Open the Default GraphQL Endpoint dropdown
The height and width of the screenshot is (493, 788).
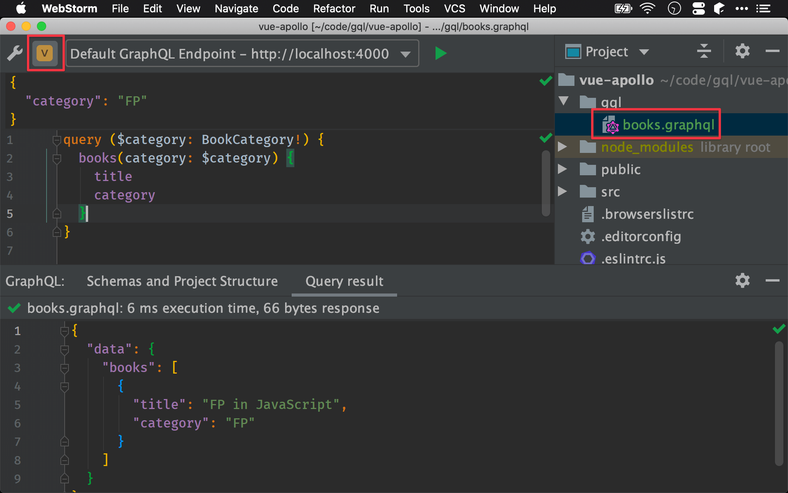click(x=242, y=54)
